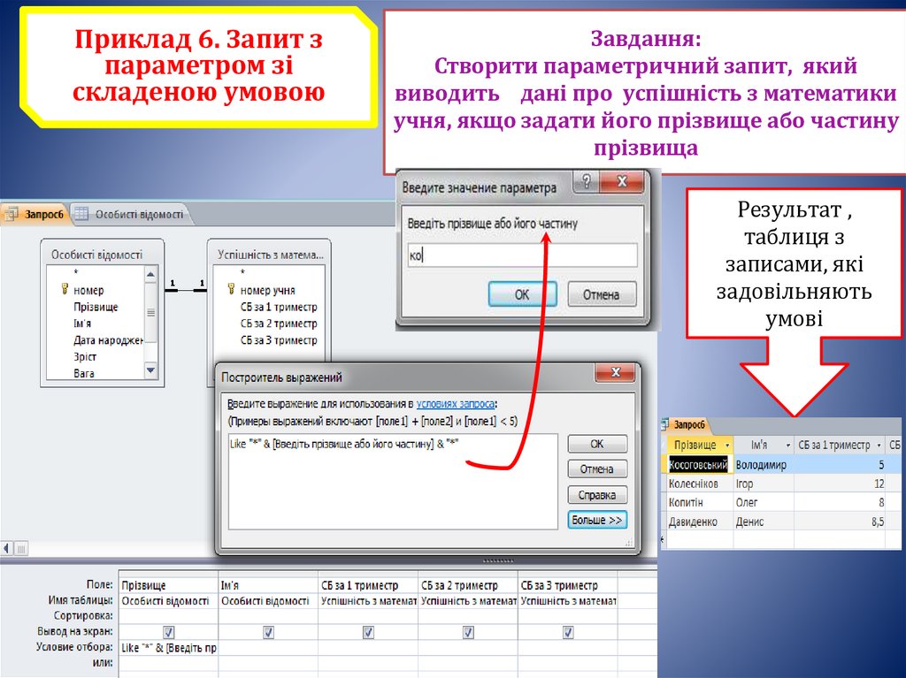The height and width of the screenshot is (678, 906).
Task: Click OK in the expression builder
Action: click(x=597, y=444)
